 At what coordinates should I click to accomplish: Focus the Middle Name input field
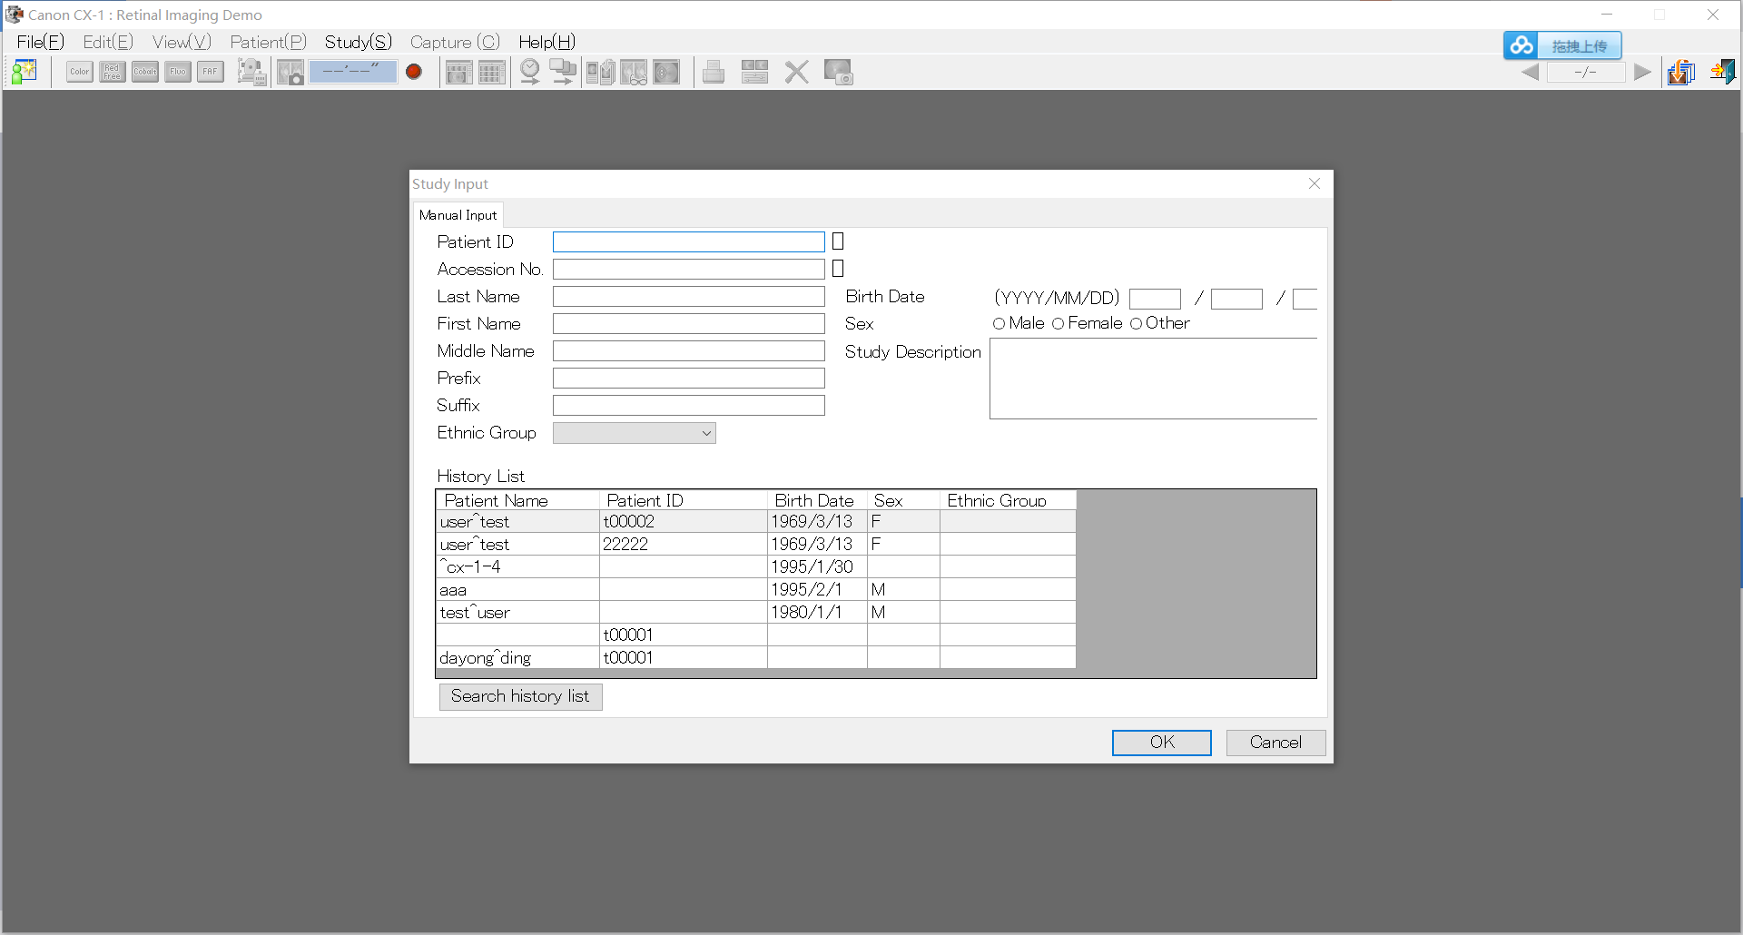(x=689, y=351)
